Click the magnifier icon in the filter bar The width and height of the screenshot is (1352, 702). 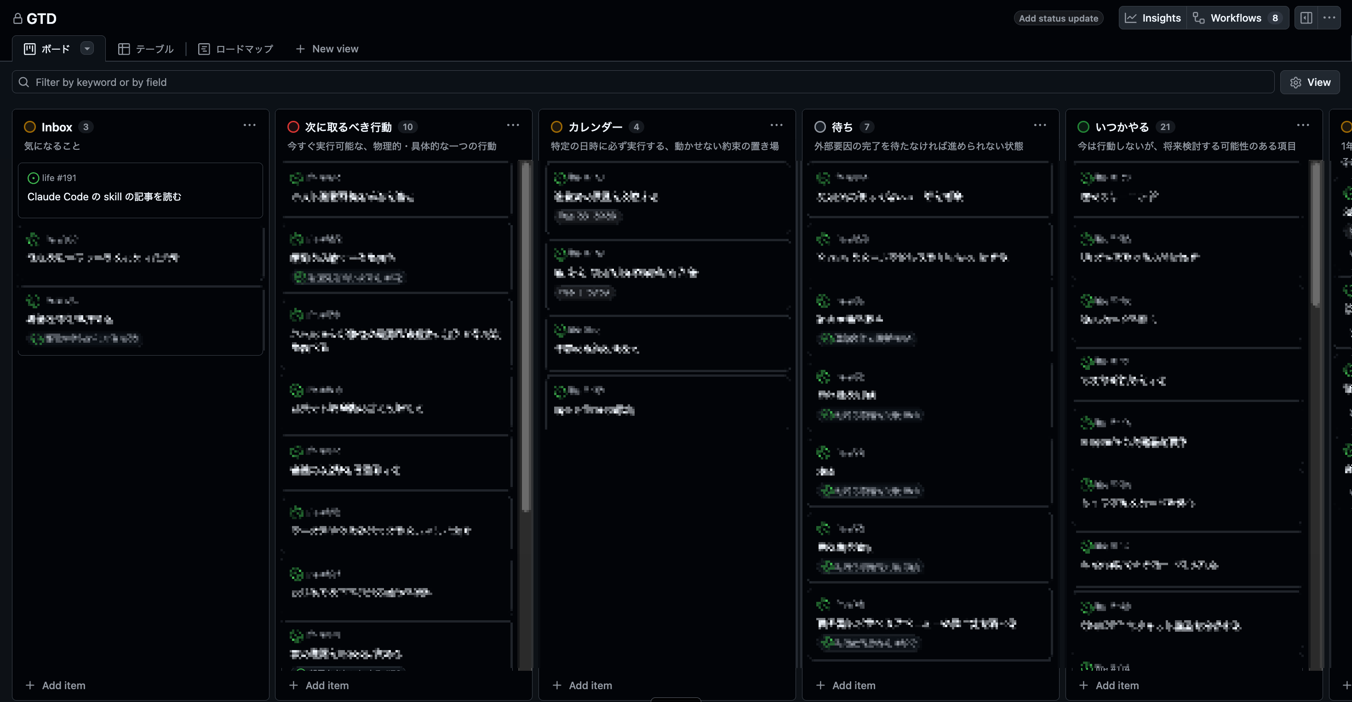23,82
